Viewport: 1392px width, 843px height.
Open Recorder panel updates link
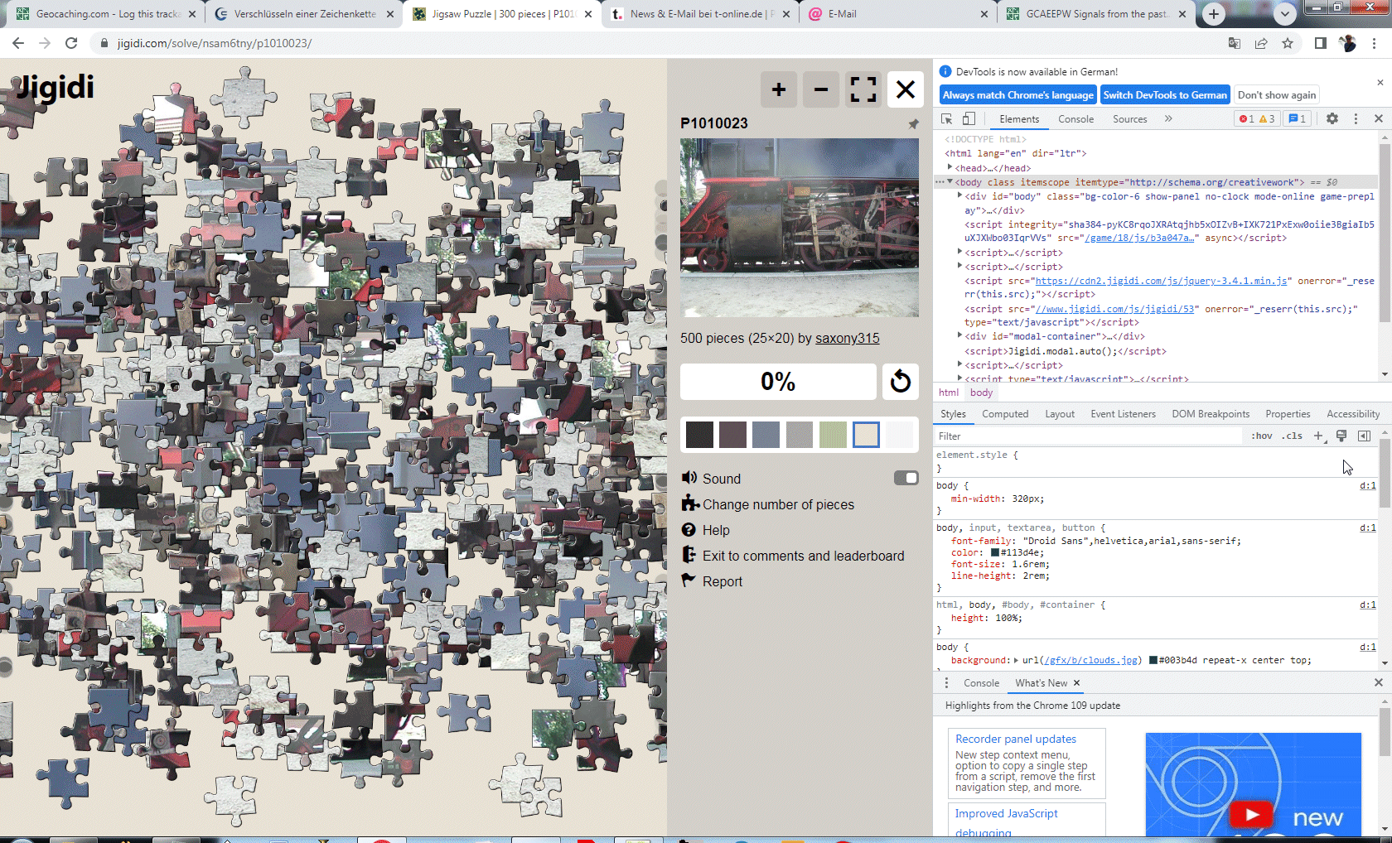pyautogui.click(x=1016, y=739)
